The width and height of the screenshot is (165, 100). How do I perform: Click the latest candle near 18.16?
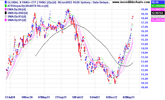[x=133, y=16]
